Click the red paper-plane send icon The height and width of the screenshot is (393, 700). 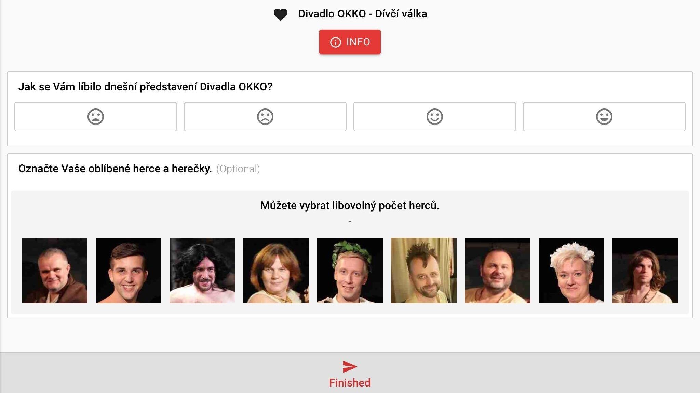(x=350, y=367)
